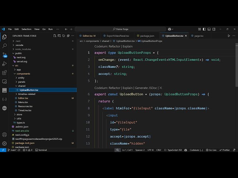The width and height of the screenshot is (238, 178).
Task: Create a new folder in Explorer
Action: coord(59,36)
